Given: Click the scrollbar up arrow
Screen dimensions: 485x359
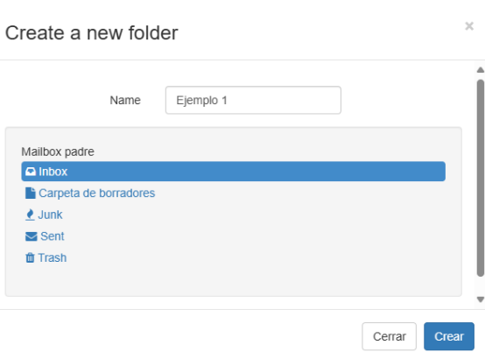Looking at the screenshot, I should (x=481, y=70).
